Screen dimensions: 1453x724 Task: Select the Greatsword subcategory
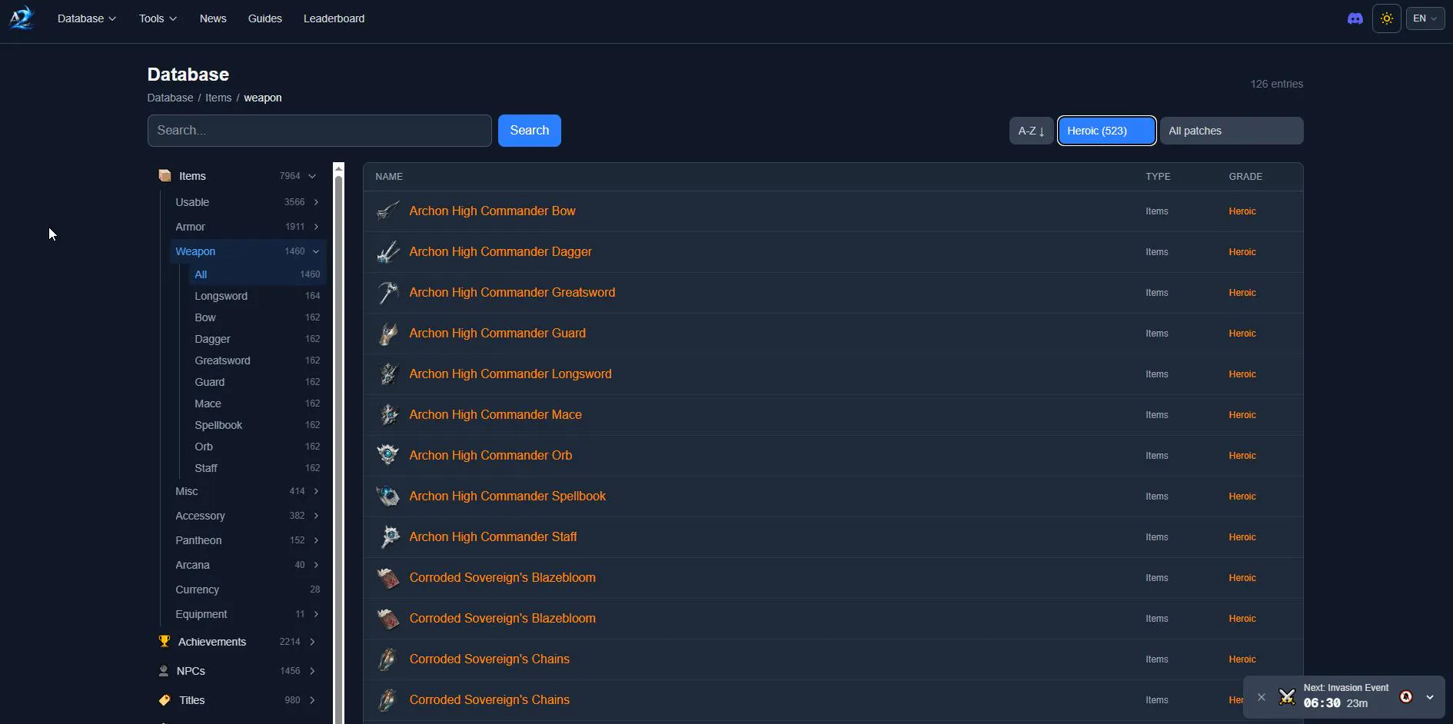(x=258, y=360)
